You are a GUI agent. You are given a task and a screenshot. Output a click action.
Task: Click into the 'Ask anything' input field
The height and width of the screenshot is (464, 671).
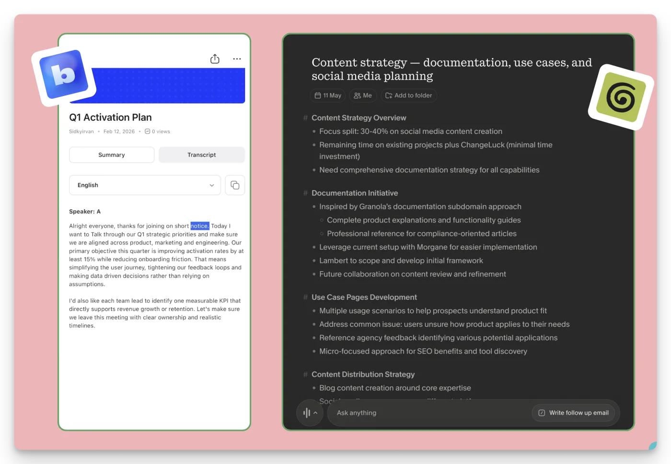(429, 413)
